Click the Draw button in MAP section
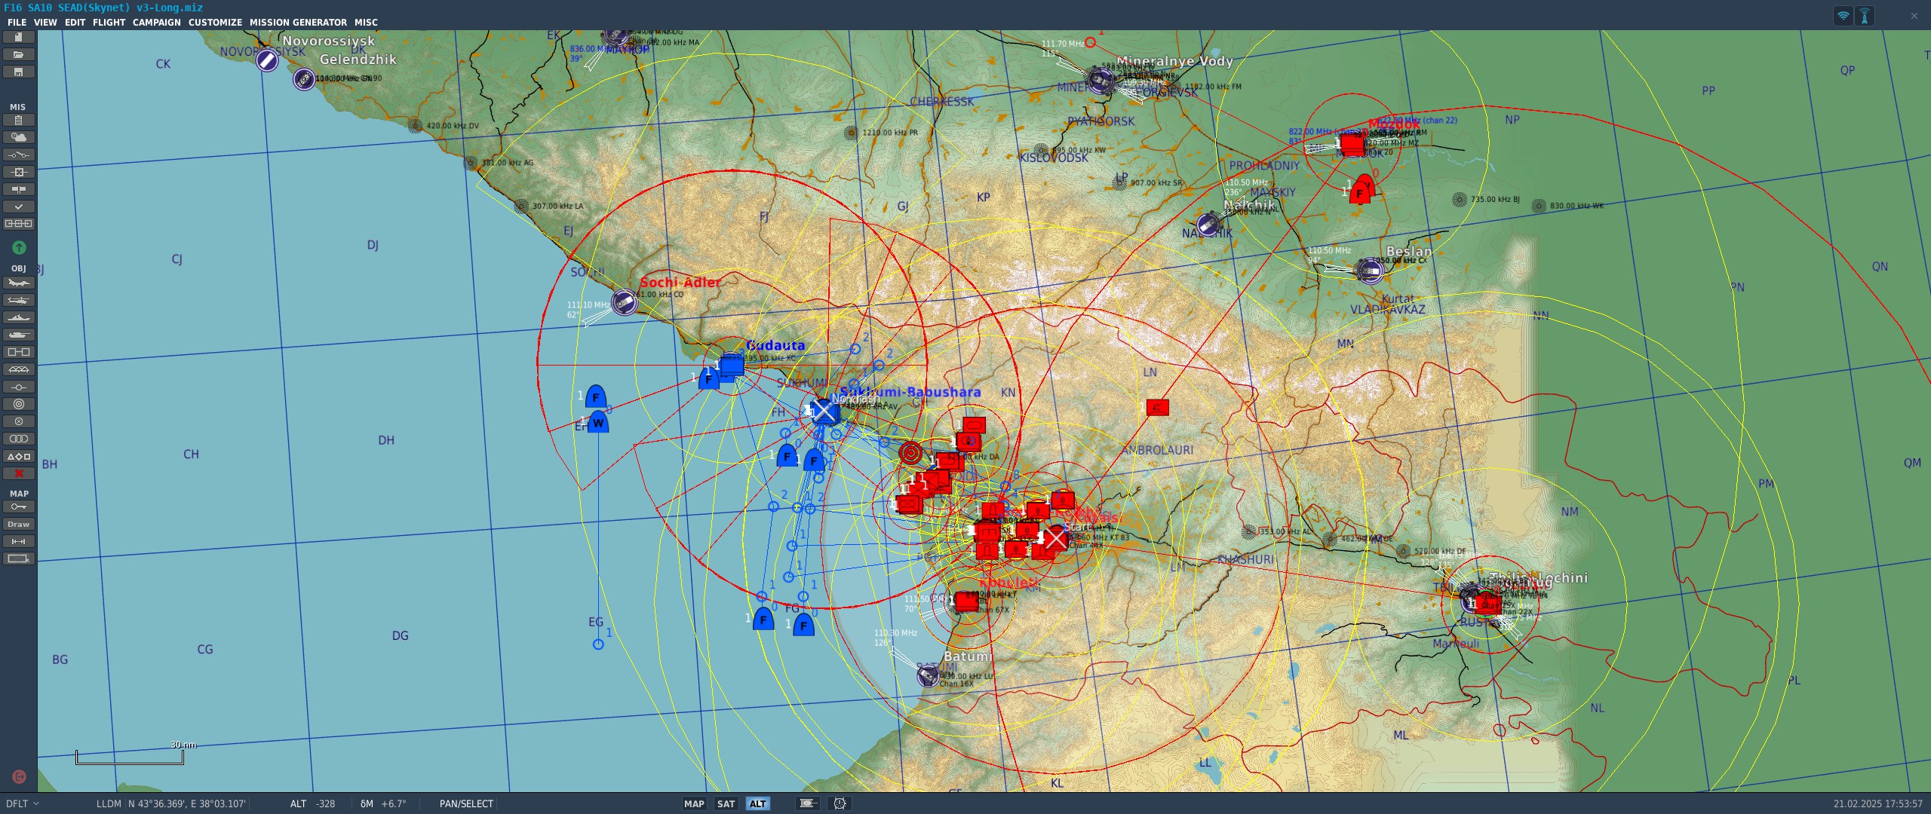 click(18, 524)
